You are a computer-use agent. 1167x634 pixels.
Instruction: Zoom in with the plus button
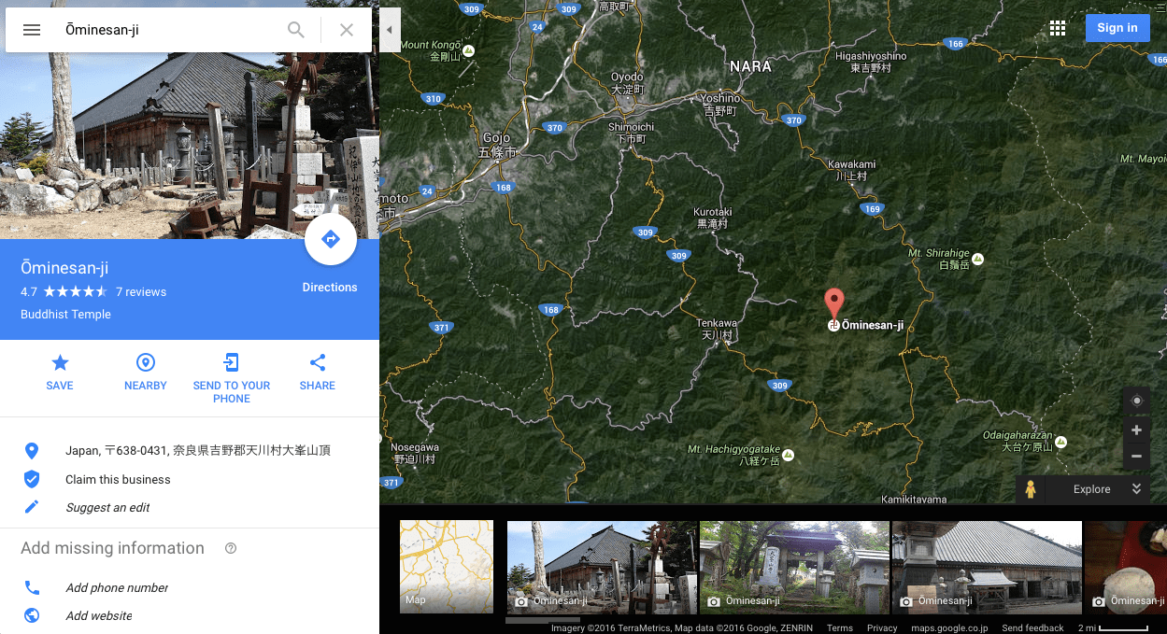[1136, 430]
